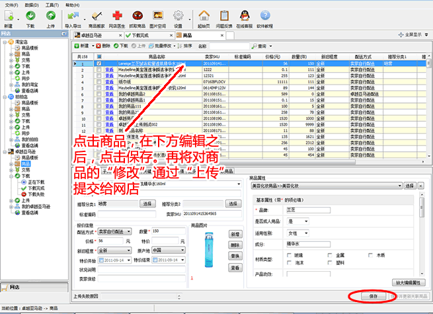Switch to the 下载完成 tab
The height and width of the screenshot is (314, 433).
149,35
